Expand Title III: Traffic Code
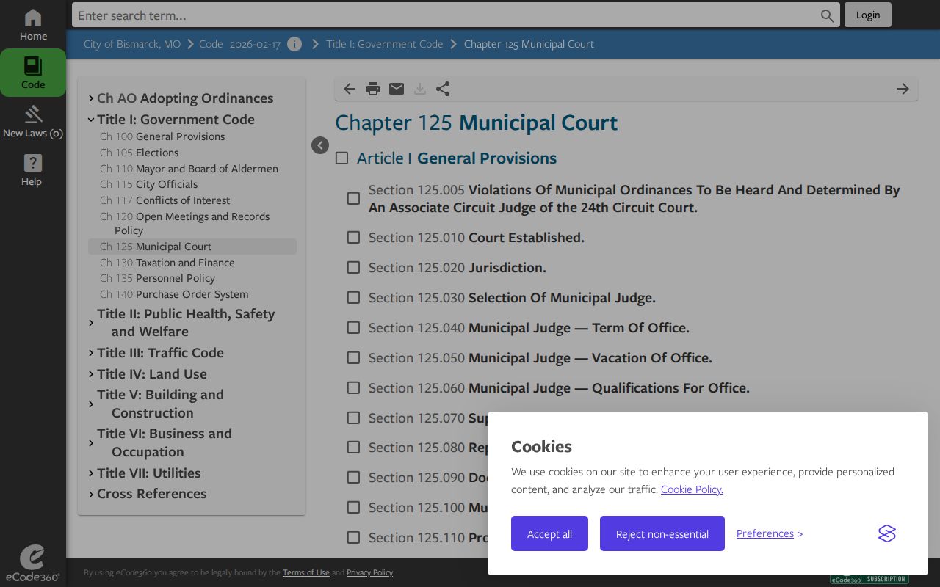 point(91,353)
